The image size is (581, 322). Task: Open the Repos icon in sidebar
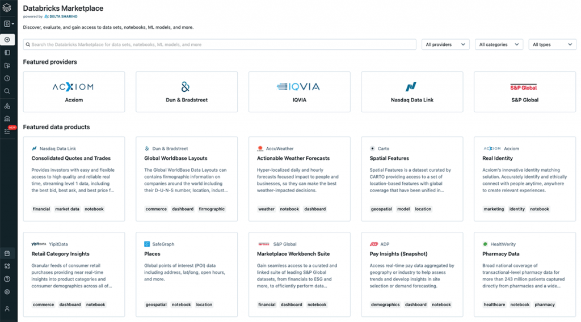(7, 66)
